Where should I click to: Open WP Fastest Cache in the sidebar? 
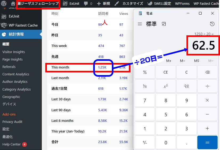coord(23,25)
